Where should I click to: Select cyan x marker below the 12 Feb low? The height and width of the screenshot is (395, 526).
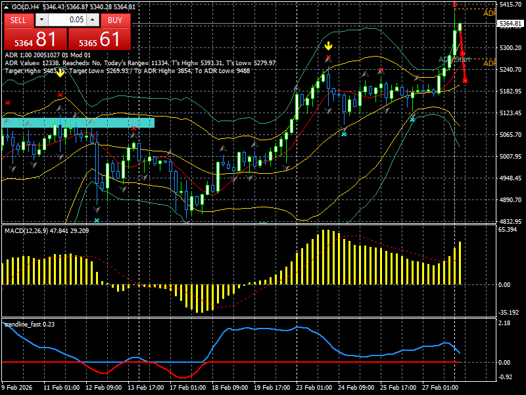97,220
